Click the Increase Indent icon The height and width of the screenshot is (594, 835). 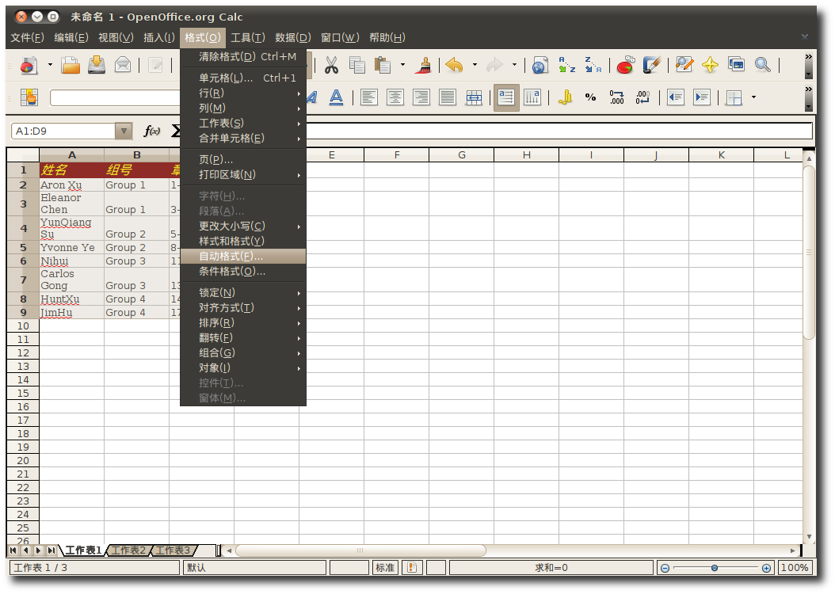tap(702, 97)
